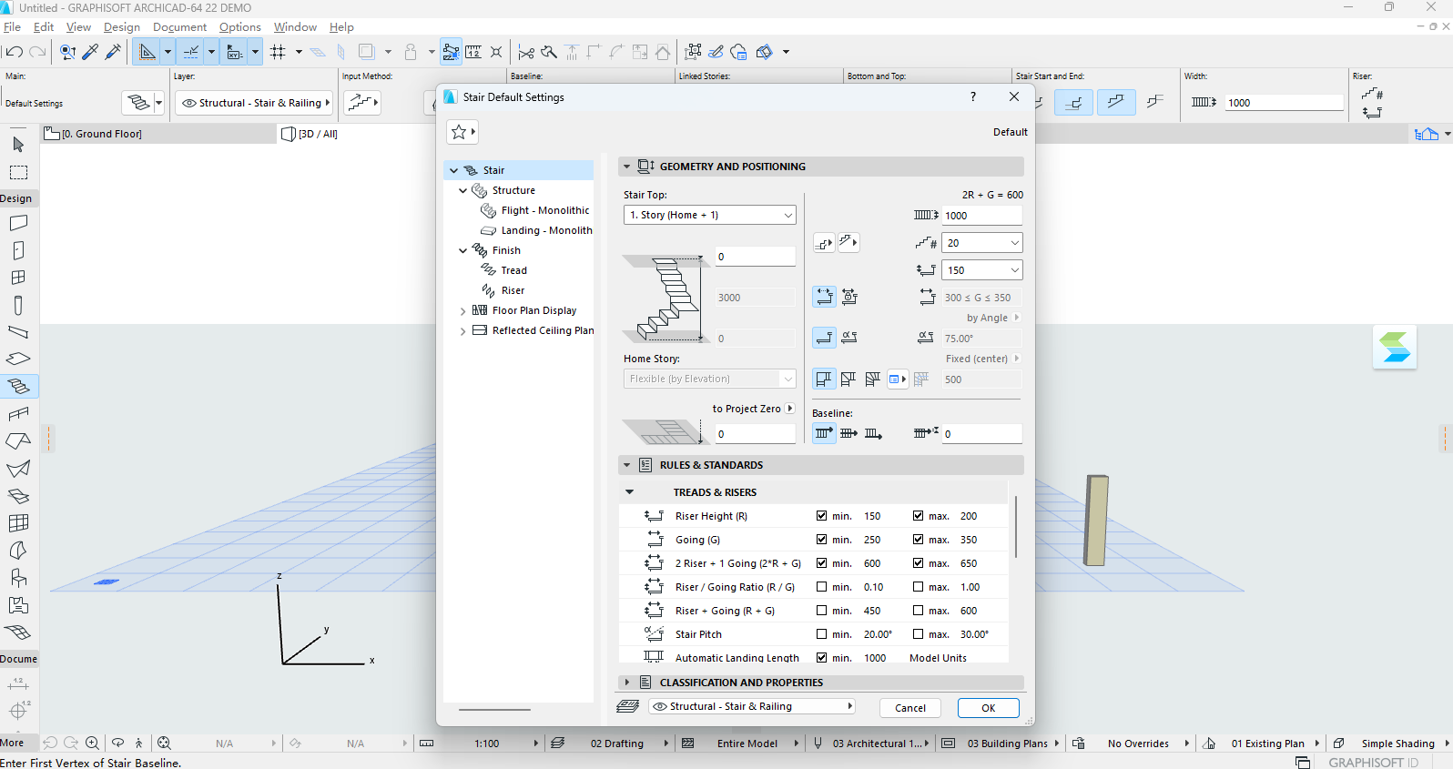Open the File menu
This screenshot has height=769, width=1453.
click(12, 27)
